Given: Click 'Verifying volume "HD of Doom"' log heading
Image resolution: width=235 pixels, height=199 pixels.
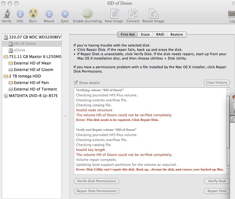Looking at the screenshot, I should point(100,90).
